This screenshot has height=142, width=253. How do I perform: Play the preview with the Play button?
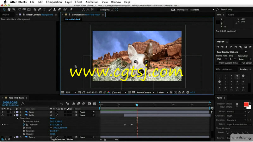226,47
